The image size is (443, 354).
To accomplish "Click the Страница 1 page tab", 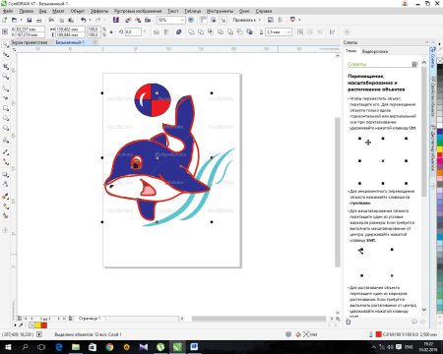I will pos(90,319).
